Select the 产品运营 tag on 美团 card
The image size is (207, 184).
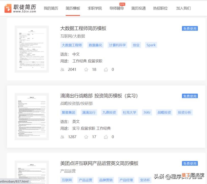85,180
